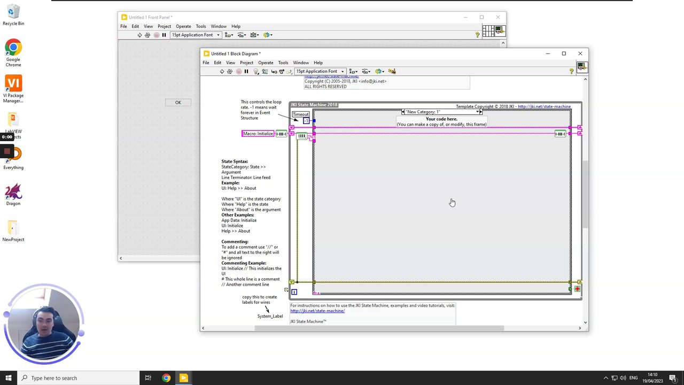The height and width of the screenshot is (385, 684).
Task: Open Block Diagram View menu
Action: [230, 63]
